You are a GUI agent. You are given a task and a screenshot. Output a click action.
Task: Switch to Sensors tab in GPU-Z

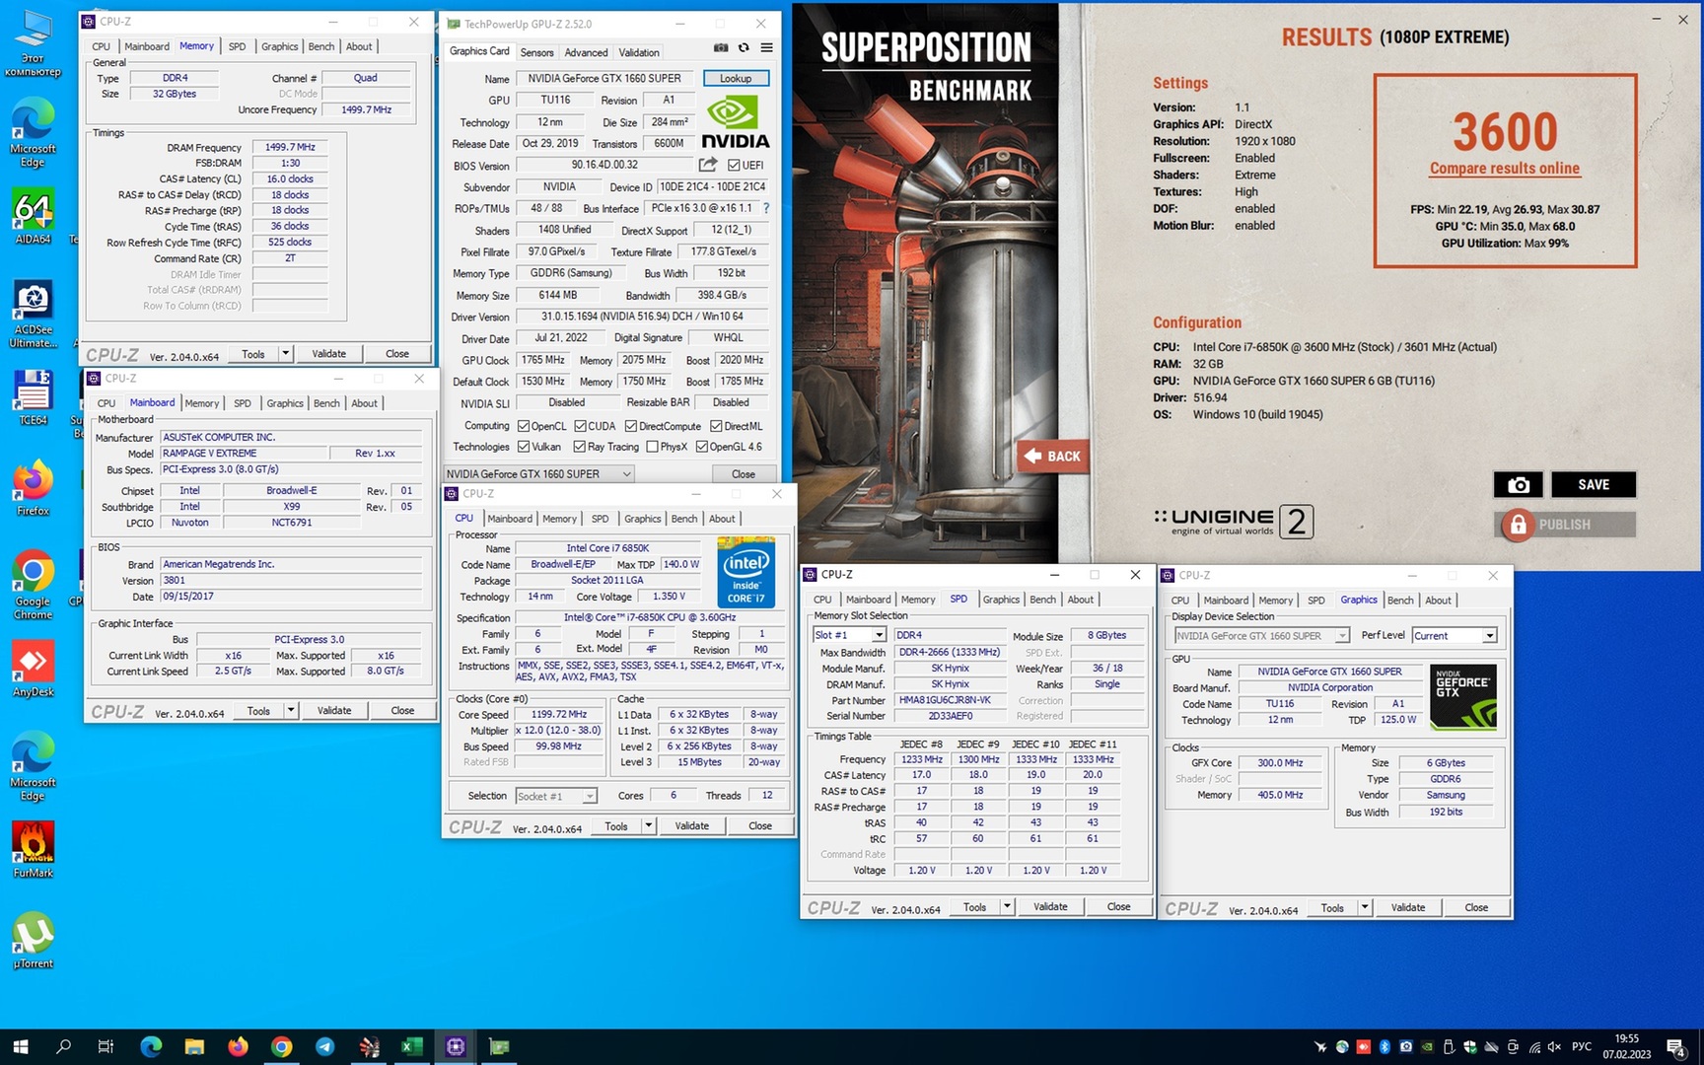536,52
